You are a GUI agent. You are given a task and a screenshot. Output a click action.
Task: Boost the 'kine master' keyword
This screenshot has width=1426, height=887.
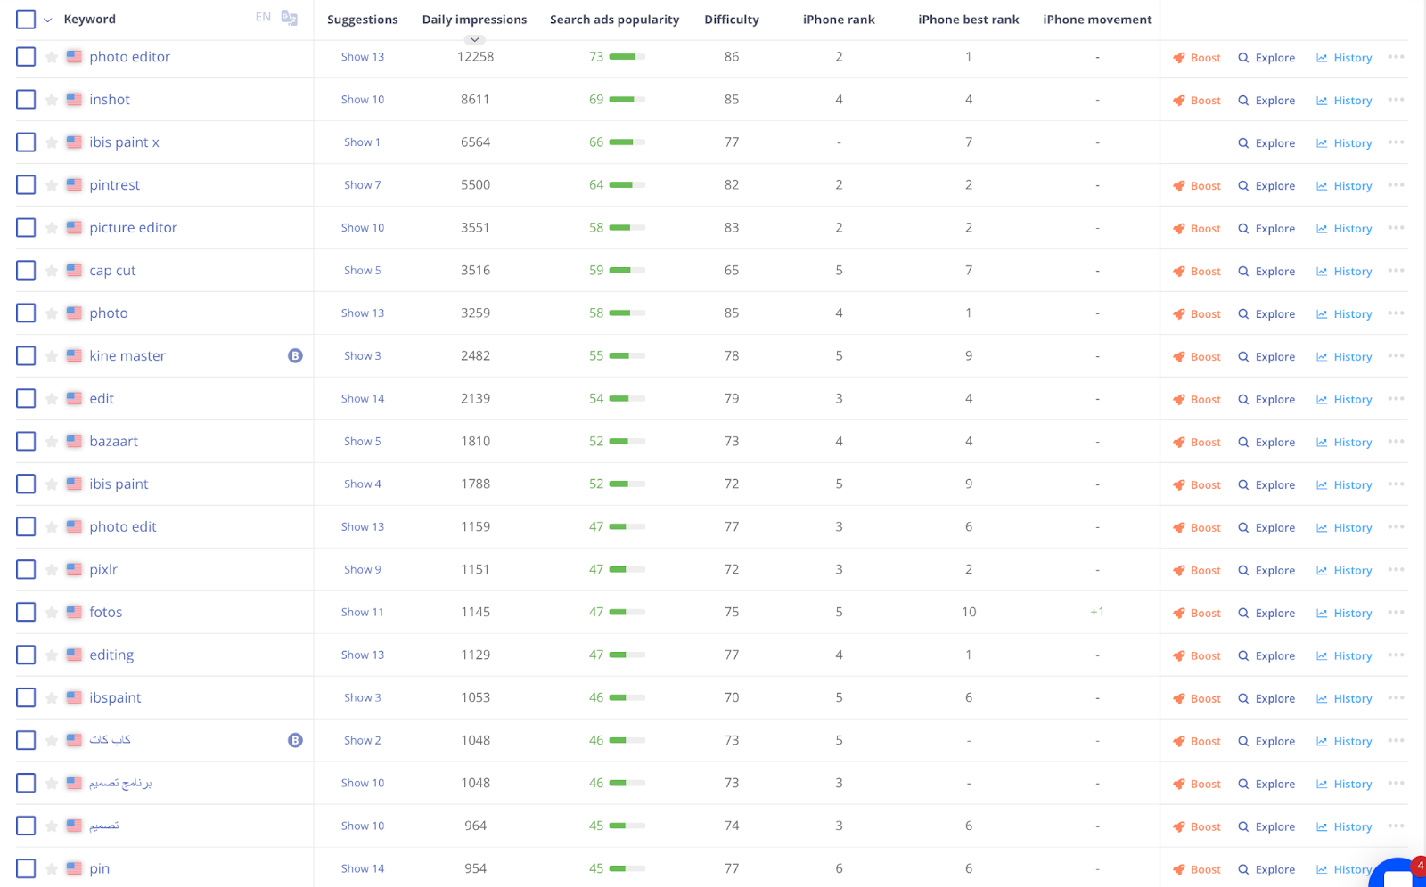pos(1197,357)
